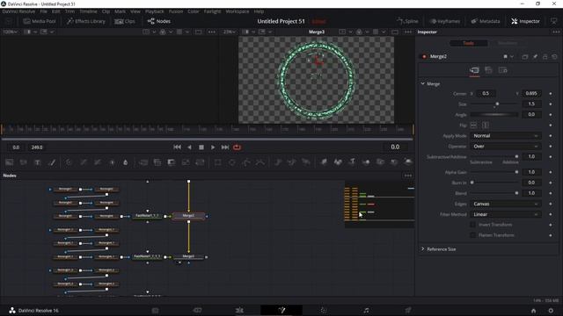
Task: Add an Ellipse mask from toolbar
Action: 232,162
